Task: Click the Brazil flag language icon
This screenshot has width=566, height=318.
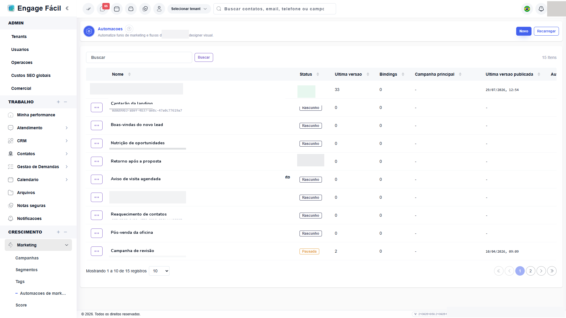Action: click(x=527, y=9)
